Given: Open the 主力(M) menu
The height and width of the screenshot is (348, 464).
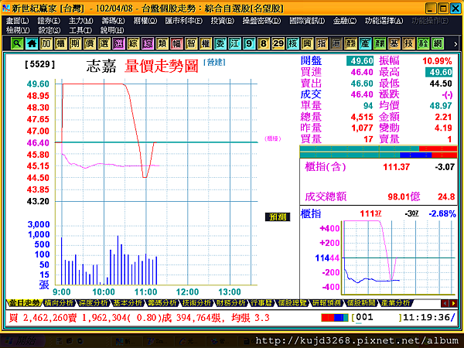Looking at the screenshot, I should (x=80, y=21).
